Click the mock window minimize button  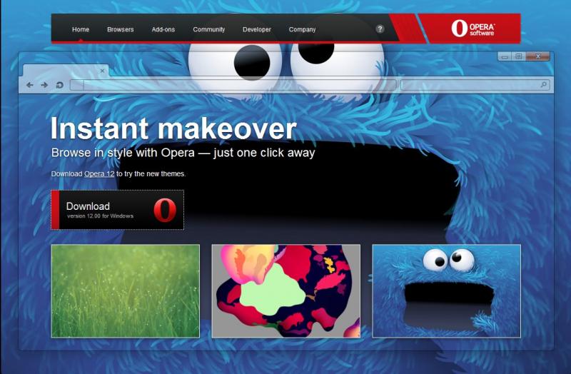click(x=505, y=56)
